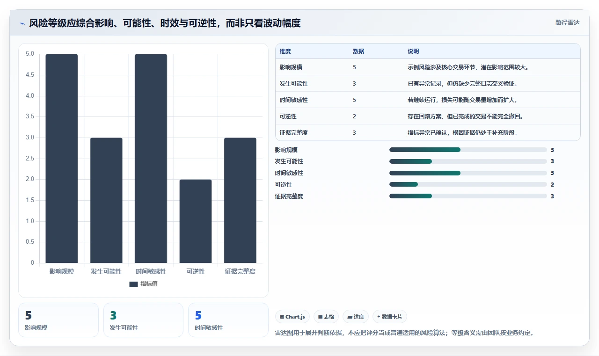Click the icon inside 表格 chip
This screenshot has width=599, height=356.
320,317
